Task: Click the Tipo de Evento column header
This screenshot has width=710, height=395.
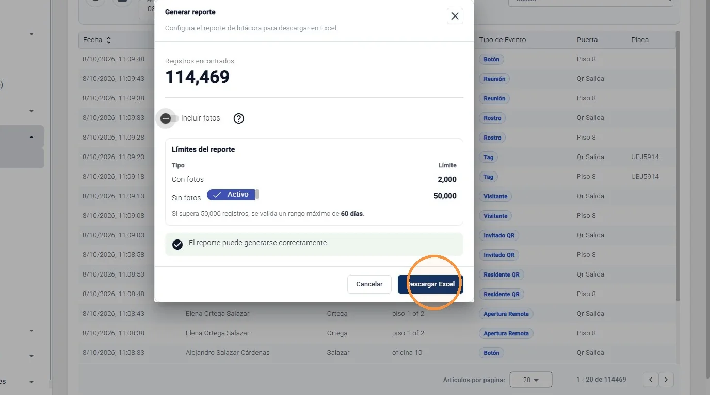Action: [502, 40]
